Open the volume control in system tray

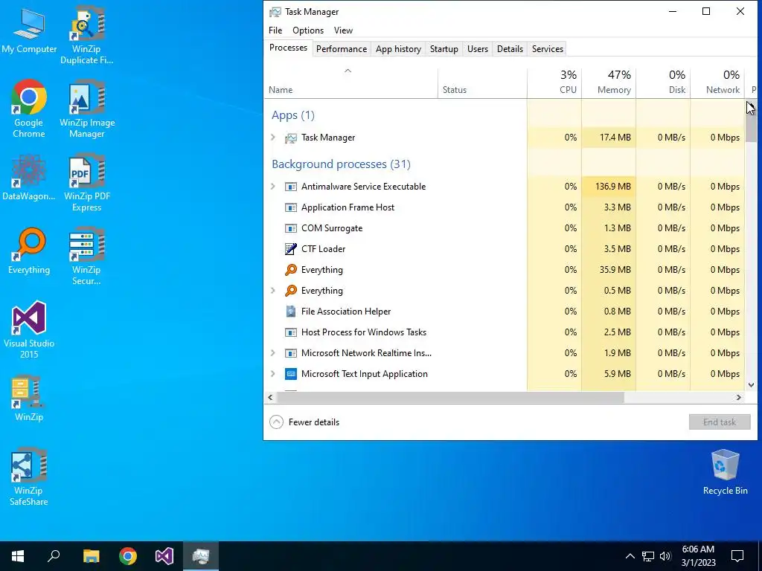point(665,556)
